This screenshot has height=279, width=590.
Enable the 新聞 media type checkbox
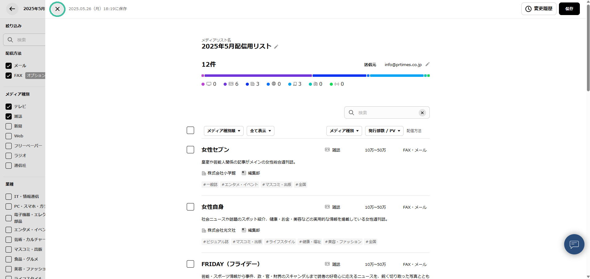(9, 126)
